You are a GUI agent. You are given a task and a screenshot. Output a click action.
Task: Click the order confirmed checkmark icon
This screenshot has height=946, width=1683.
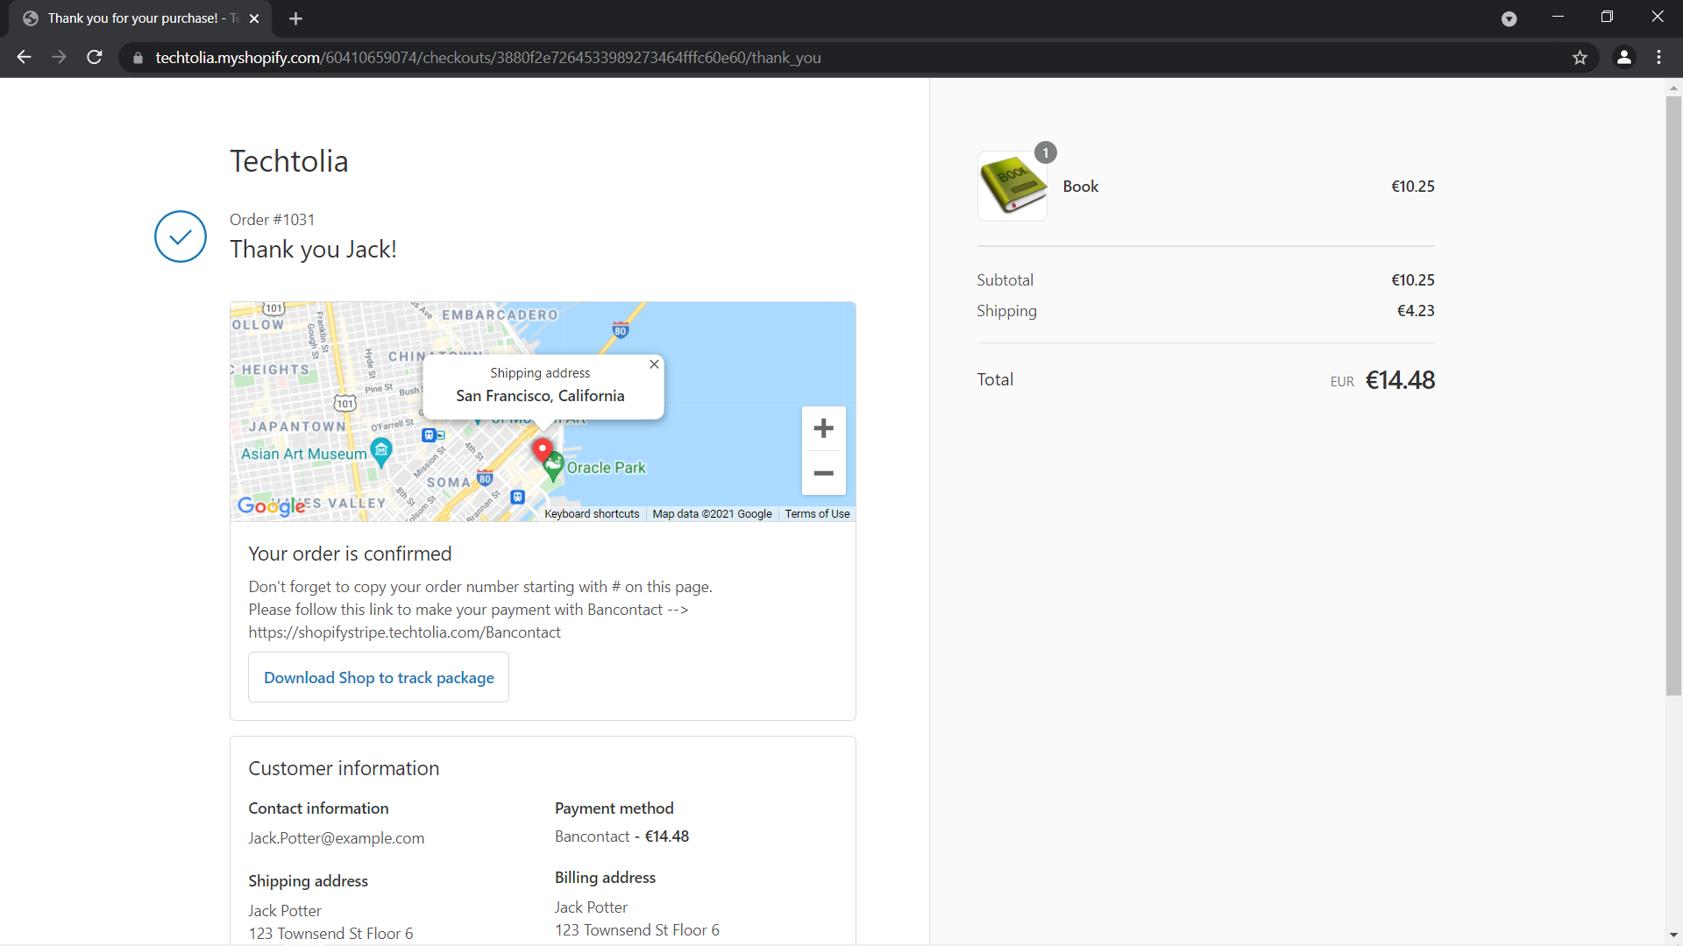[181, 236]
